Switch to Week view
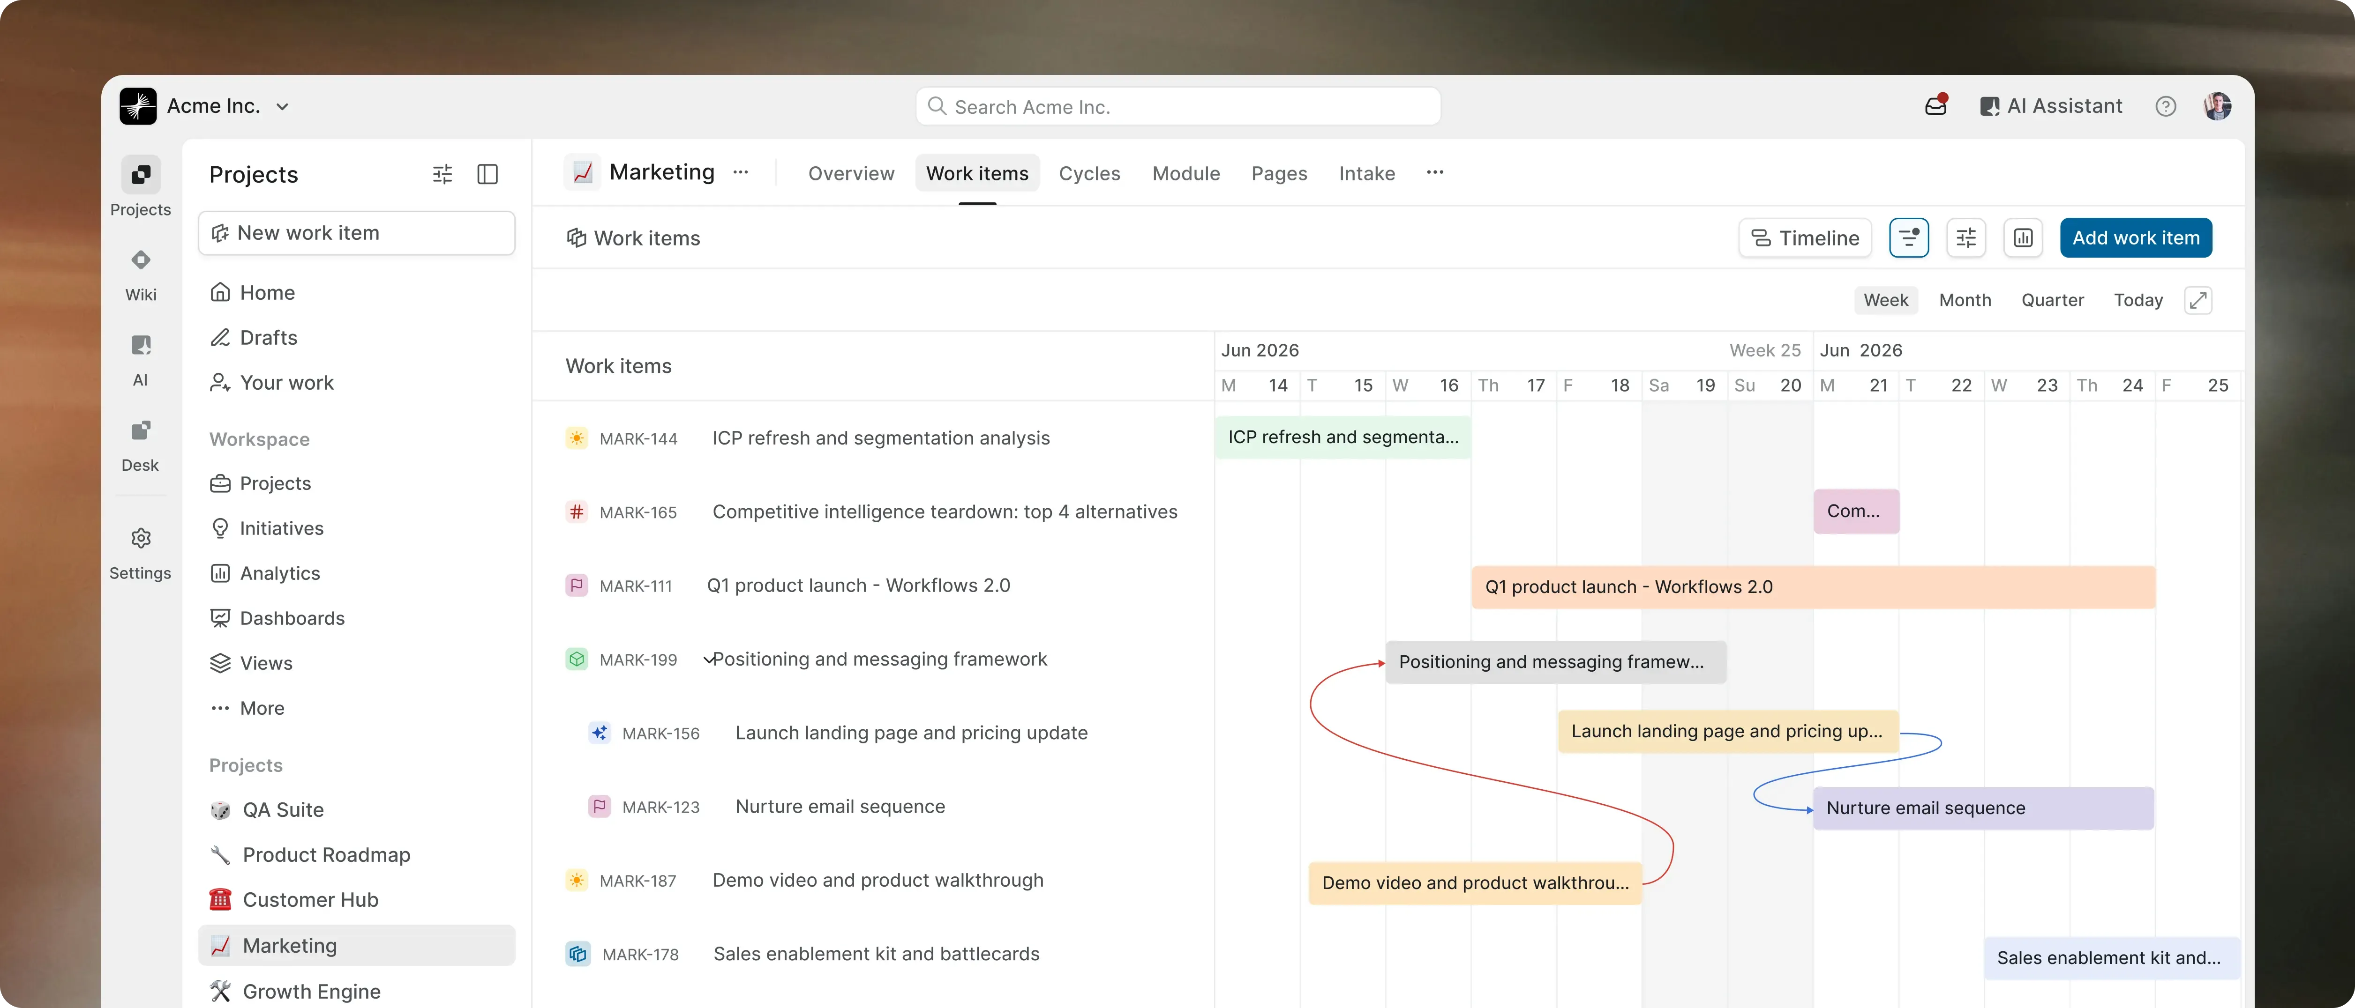 1885,300
